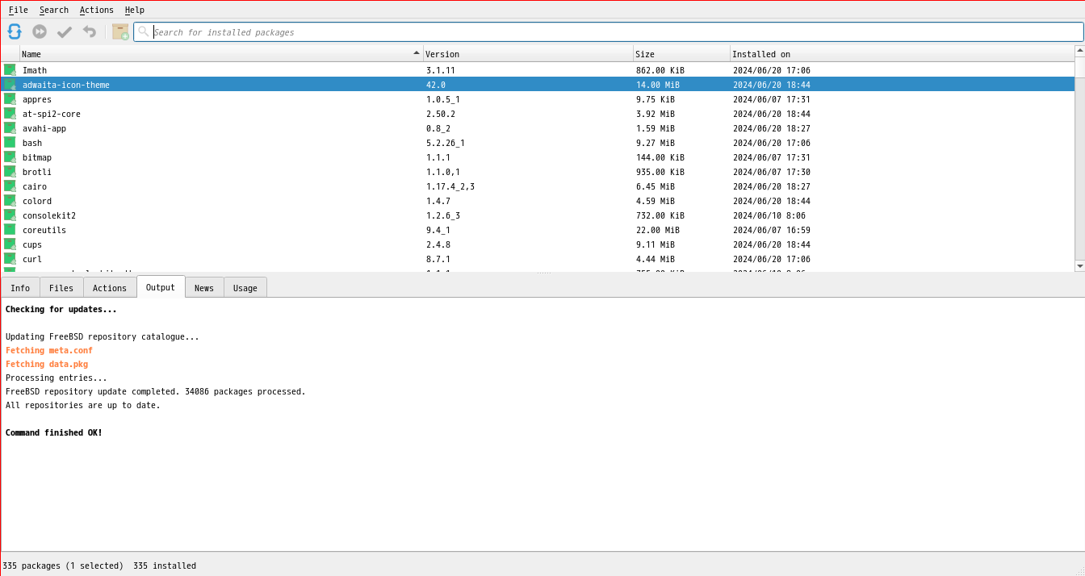Viewport: 1085px width, 576px height.
Task: Toggle the sort arrow in the Name header
Action: pyautogui.click(x=417, y=52)
